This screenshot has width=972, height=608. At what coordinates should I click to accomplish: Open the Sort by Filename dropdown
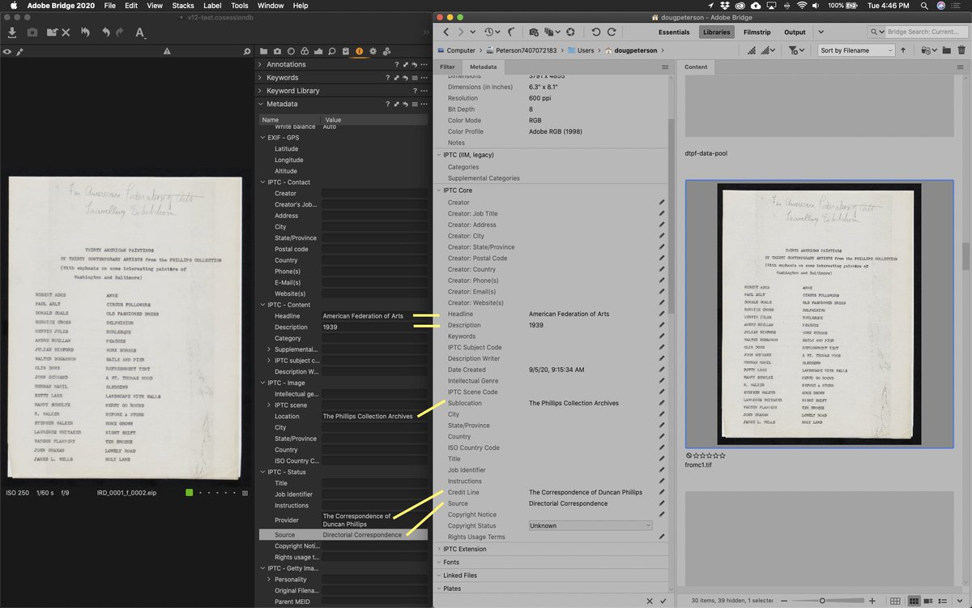pos(855,49)
